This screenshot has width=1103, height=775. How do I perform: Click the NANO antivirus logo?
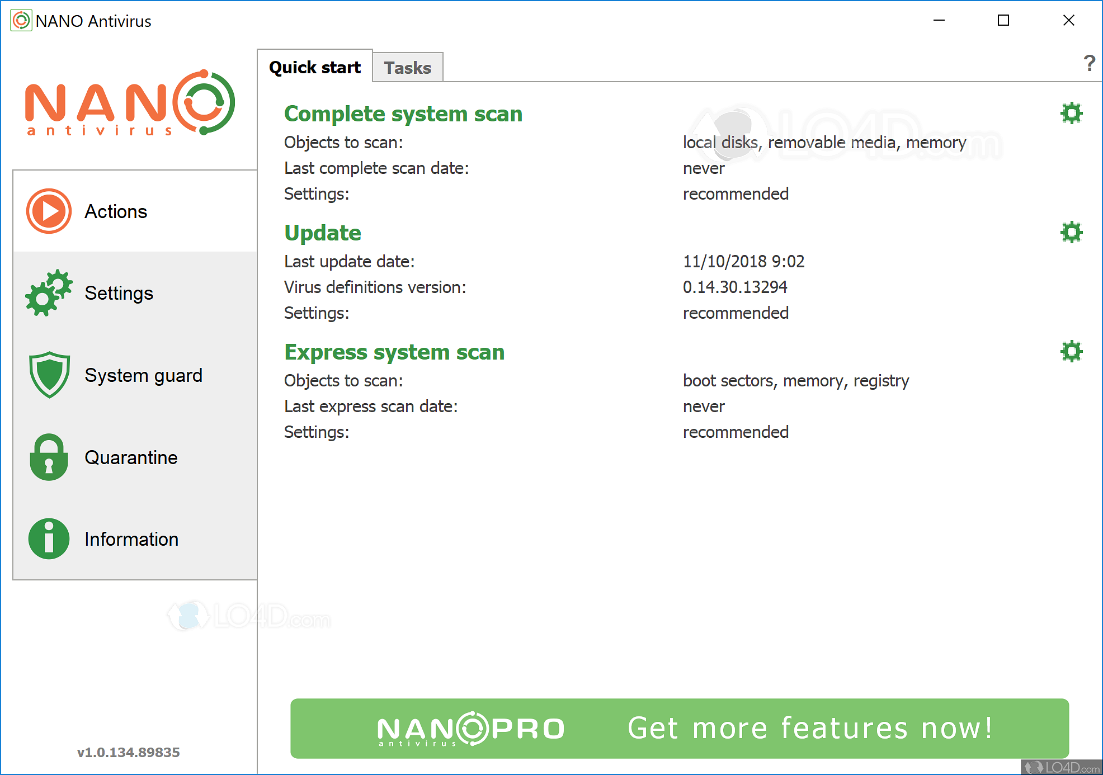tap(130, 103)
